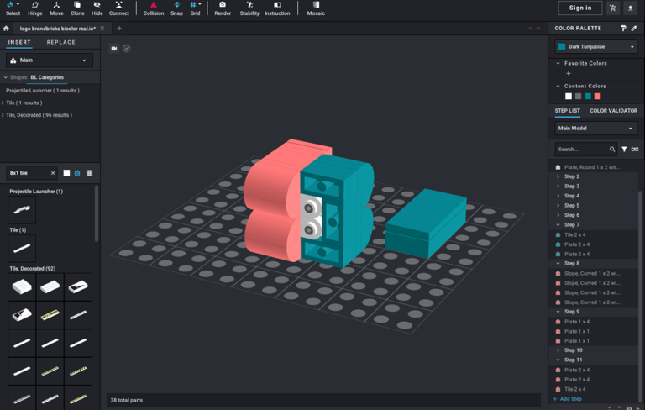Image resolution: width=645 pixels, height=410 pixels.
Task: Select the teal block standing apart on the baseplate
Action: pos(426,223)
